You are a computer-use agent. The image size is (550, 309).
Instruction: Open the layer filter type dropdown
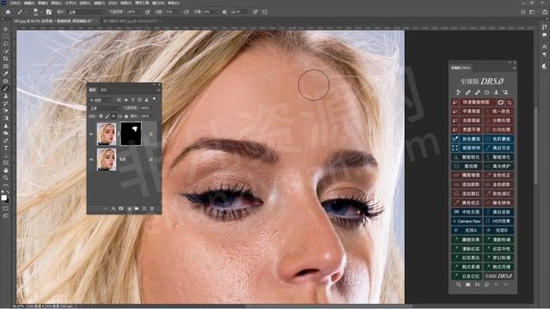101,100
